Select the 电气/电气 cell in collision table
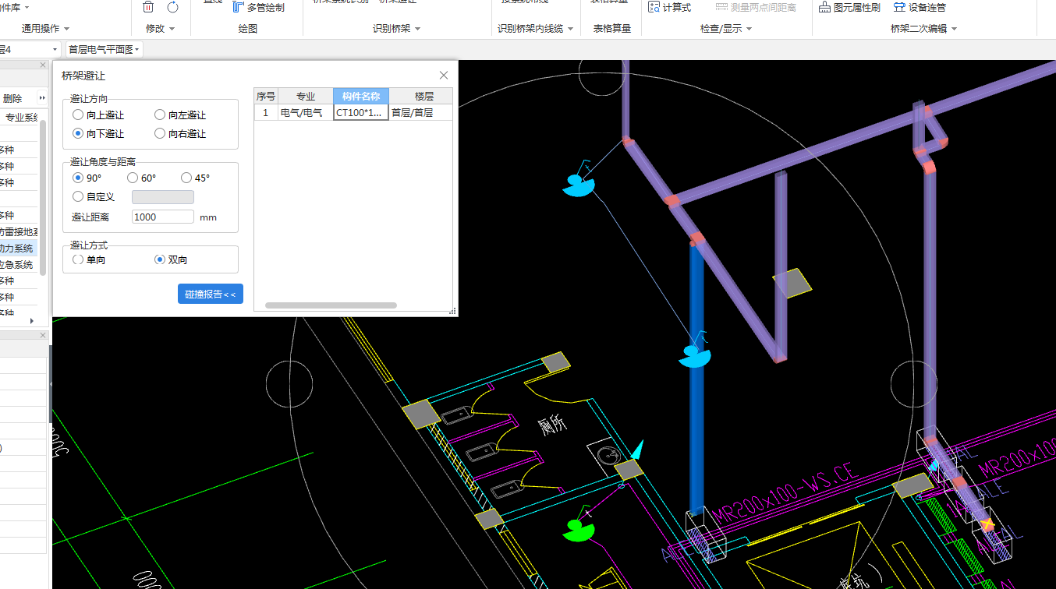Viewport: 1056px width, 589px height. tap(306, 112)
